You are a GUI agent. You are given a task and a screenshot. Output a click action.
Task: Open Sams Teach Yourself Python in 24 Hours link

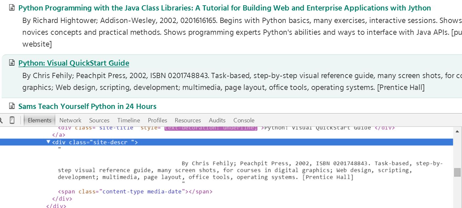87,106
